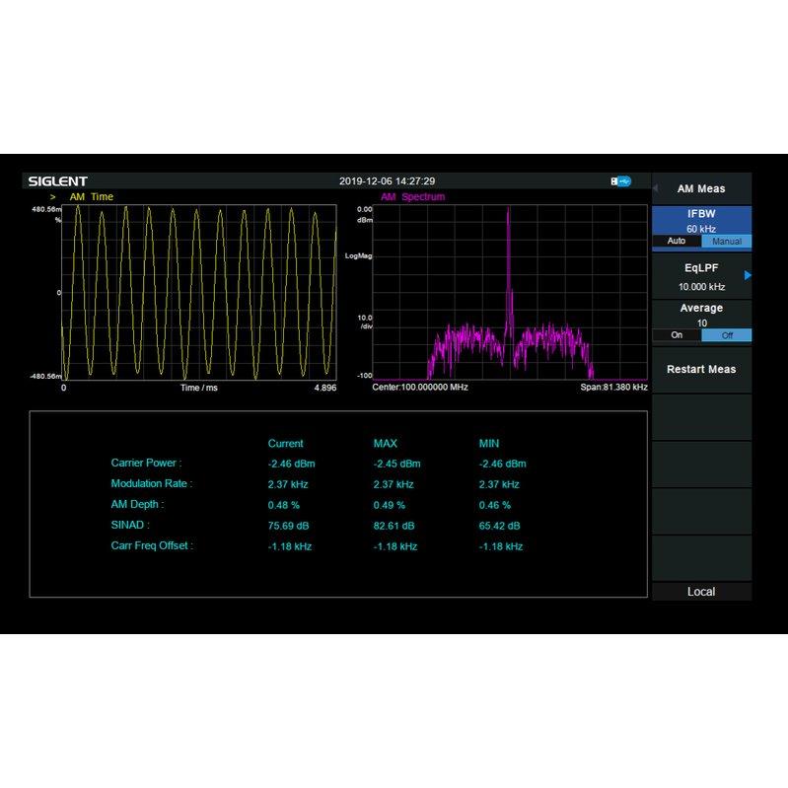The image size is (788, 788).
Task: Turn Average On
Action: pyautogui.click(x=677, y=335)
